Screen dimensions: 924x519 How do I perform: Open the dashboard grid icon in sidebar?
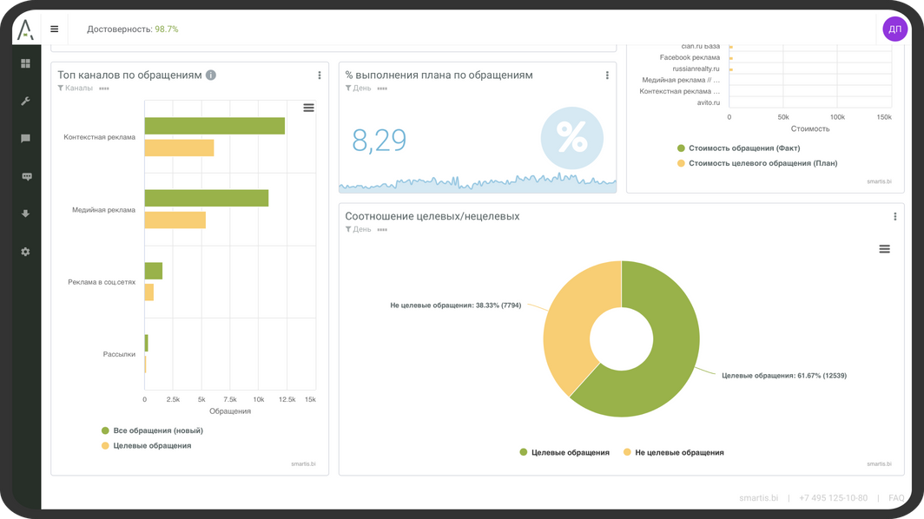(25, 63)
